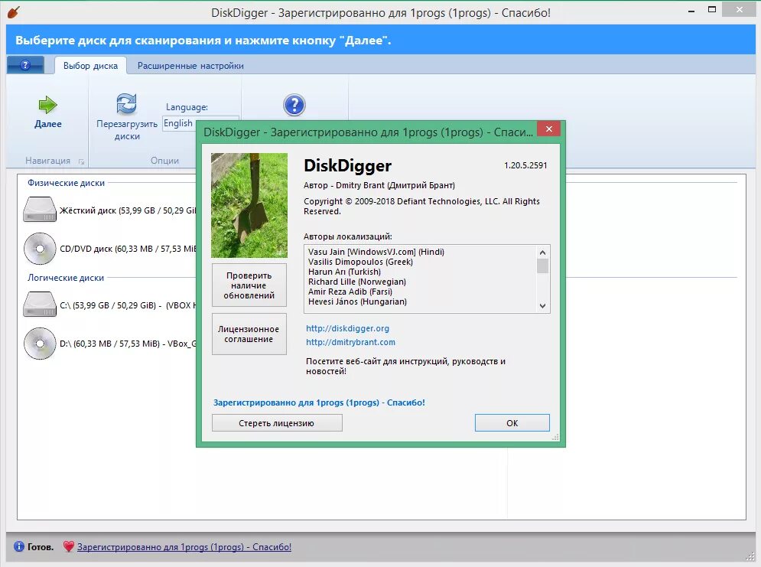Select CD/DVD диск physical drive icon
Image resolution: width=761 pixels, height=567 pixels.
[x=40, y=249]
